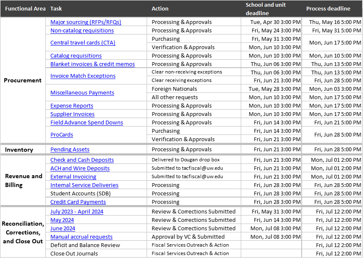This screenshot has width=363, height=258.
Task: Select the Revenue and Billing cell
Action: (24, 180)
